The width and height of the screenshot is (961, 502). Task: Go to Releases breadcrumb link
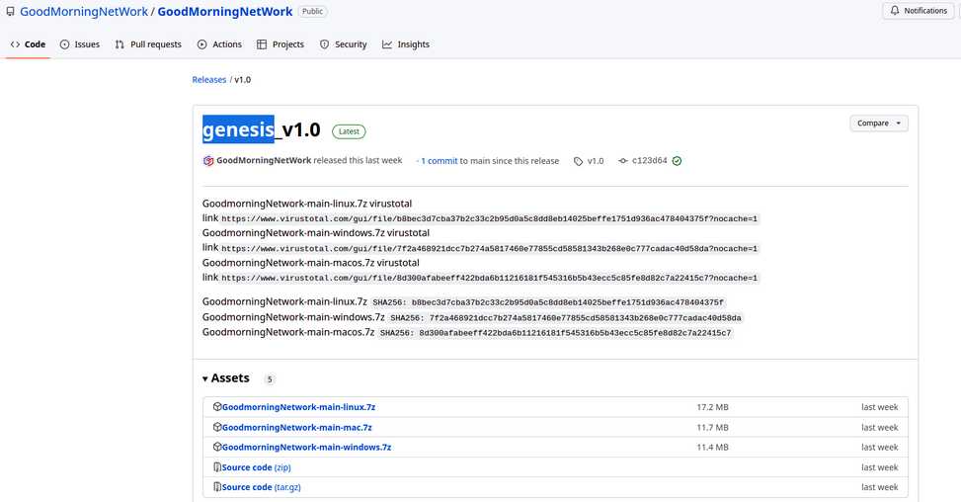tap(209, 80)
